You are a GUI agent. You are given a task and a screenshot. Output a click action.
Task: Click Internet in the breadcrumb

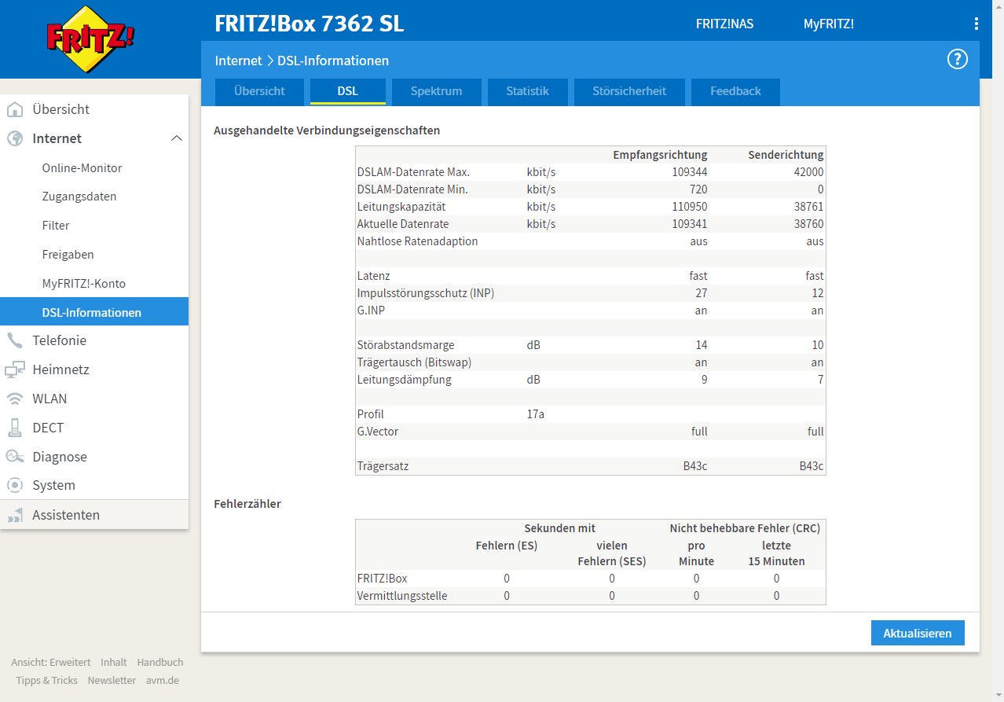239,61
